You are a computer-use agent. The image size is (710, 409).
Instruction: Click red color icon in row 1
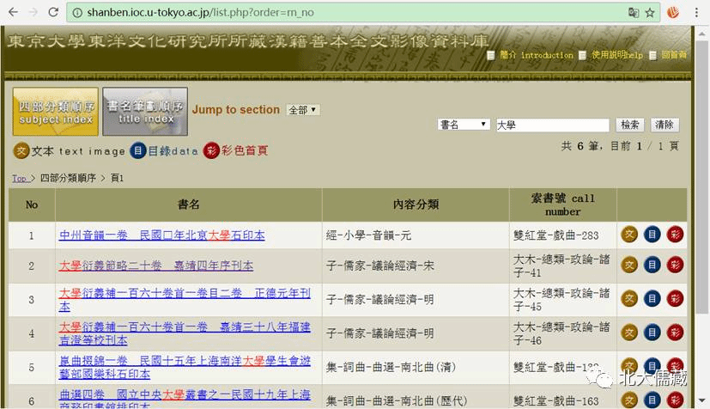675,235
